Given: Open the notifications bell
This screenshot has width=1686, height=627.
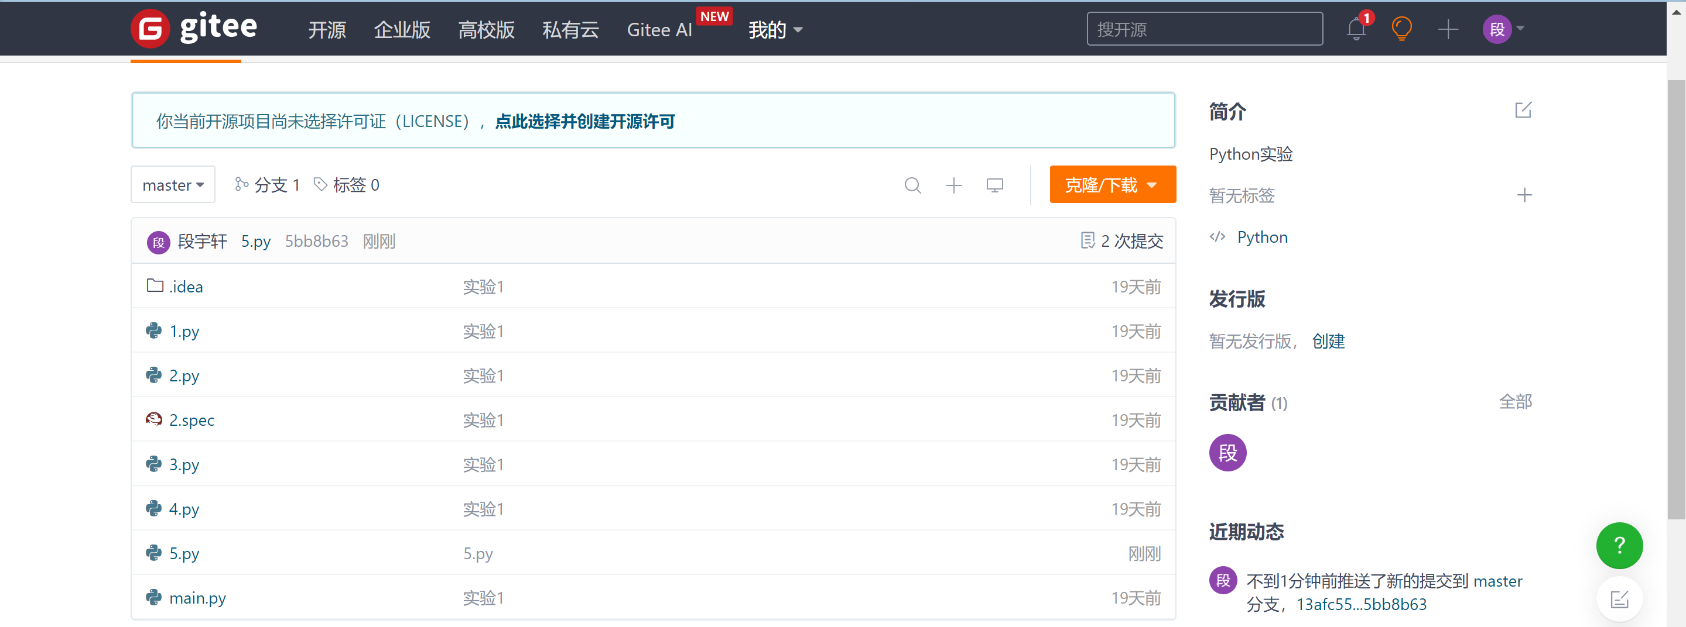Looking at the screenshot, I should click(x=1356, y=29).
